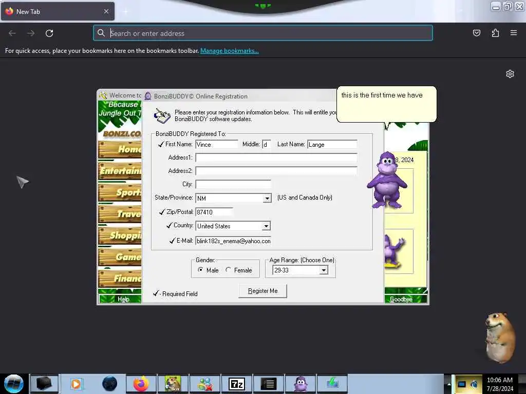The height and width of the screenshot is (394, 526).
Task: Open the Windows Start menu orb
Action: click(x=14, y=384)
